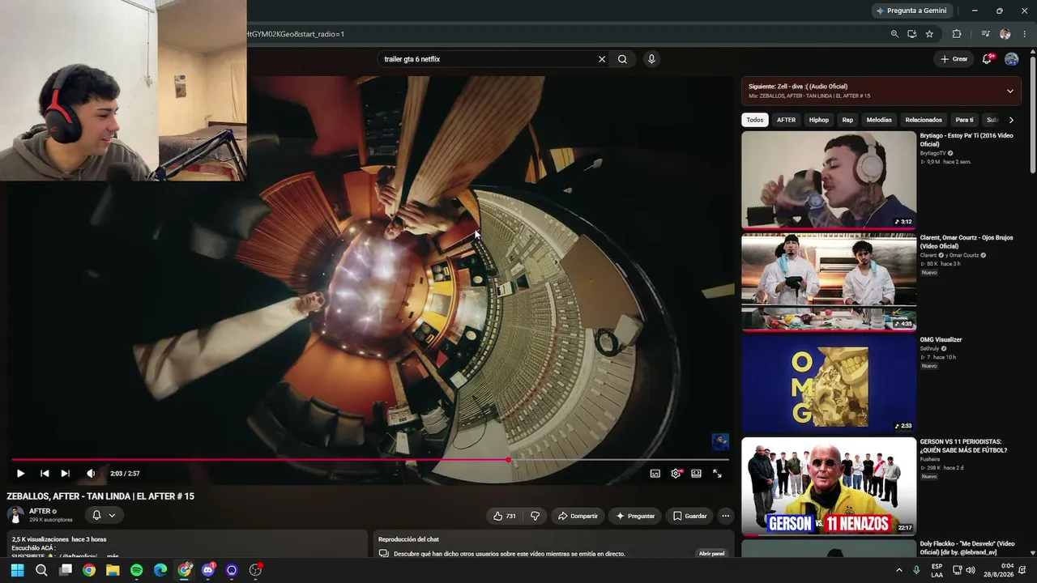Open the Crear menu
1037x583 pixels.
(954, 59)
